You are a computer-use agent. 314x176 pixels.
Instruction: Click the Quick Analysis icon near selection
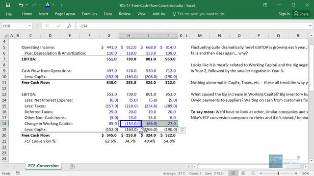point(182,131)
